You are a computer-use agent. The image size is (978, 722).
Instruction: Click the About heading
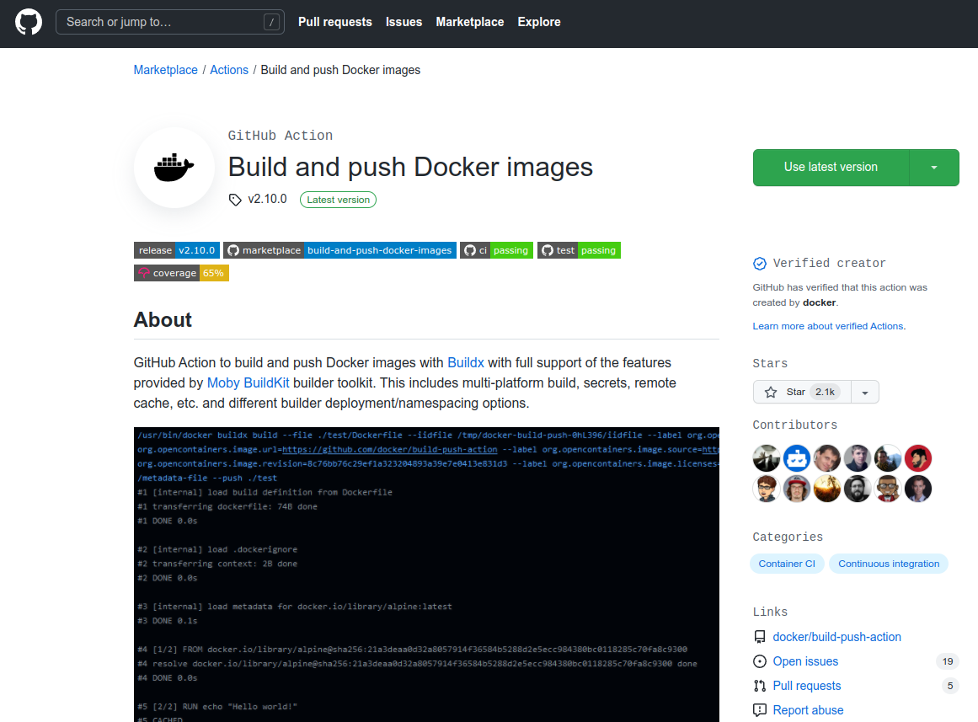pyautogui.click(x=163, y=319)
